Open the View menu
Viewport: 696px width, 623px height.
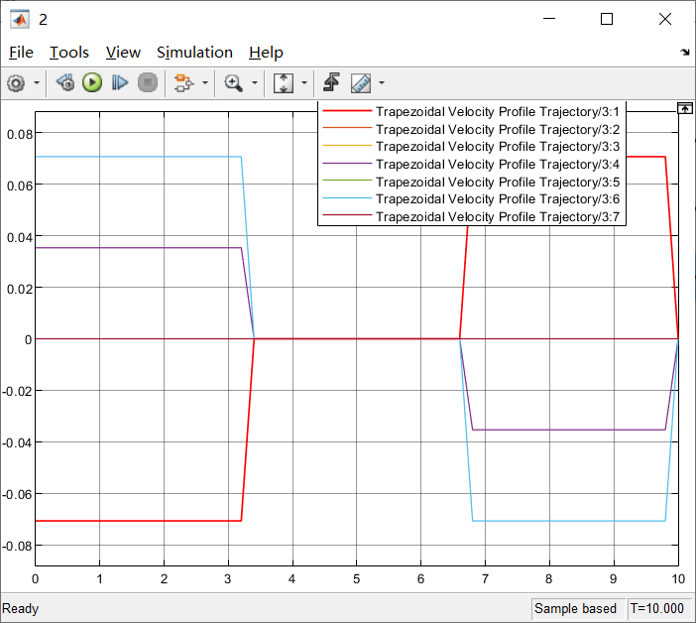coord(123,53)
